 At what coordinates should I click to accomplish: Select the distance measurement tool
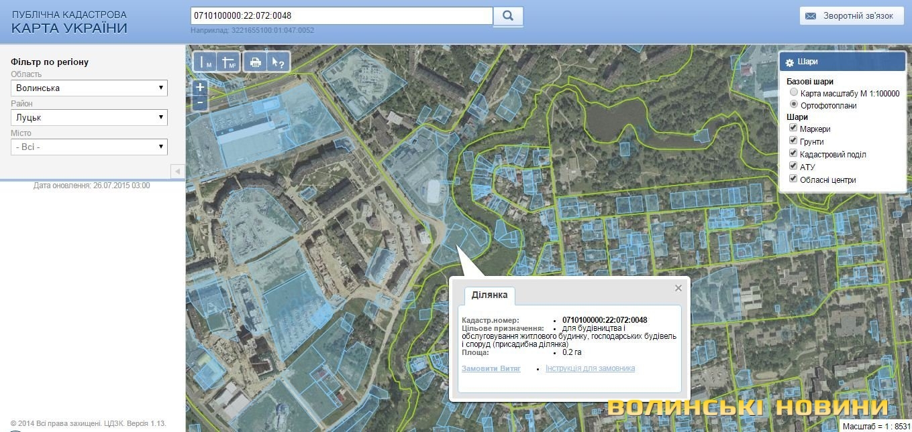[x=205, y=62]
